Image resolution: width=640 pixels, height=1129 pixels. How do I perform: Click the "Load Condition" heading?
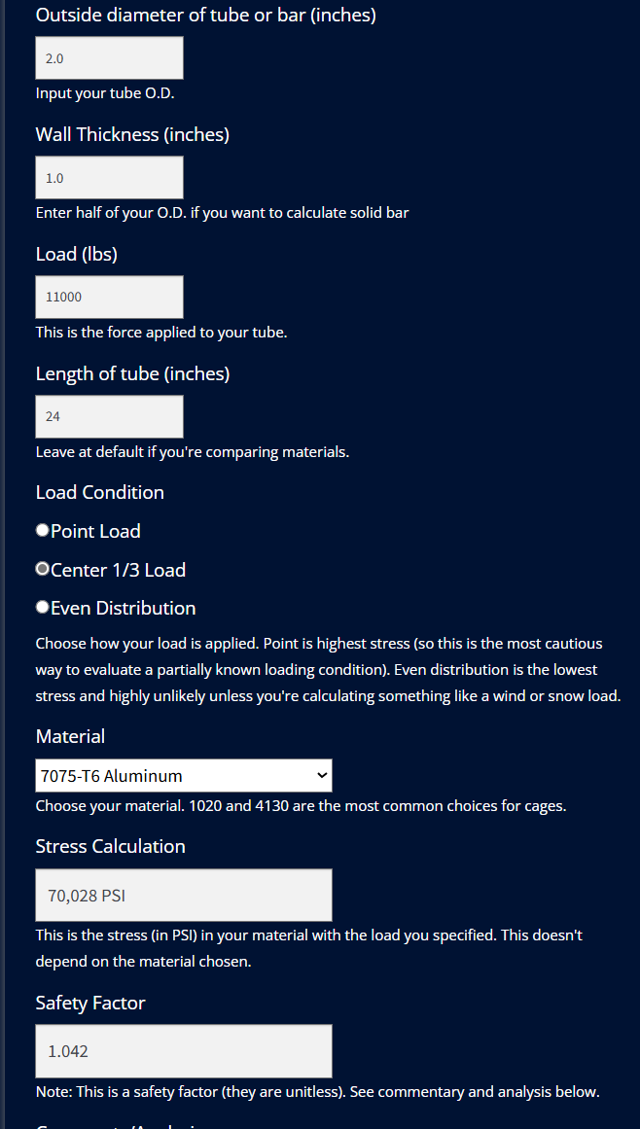pyautogui.click(x=99, y=493)
